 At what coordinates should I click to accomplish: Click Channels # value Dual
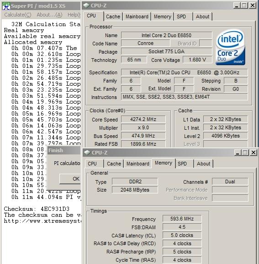pos(230,181)
